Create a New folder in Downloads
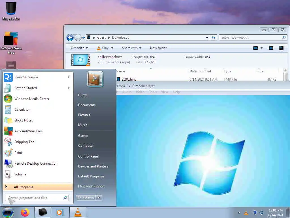This screenshot has height=218, width=290. pos(158,48)
